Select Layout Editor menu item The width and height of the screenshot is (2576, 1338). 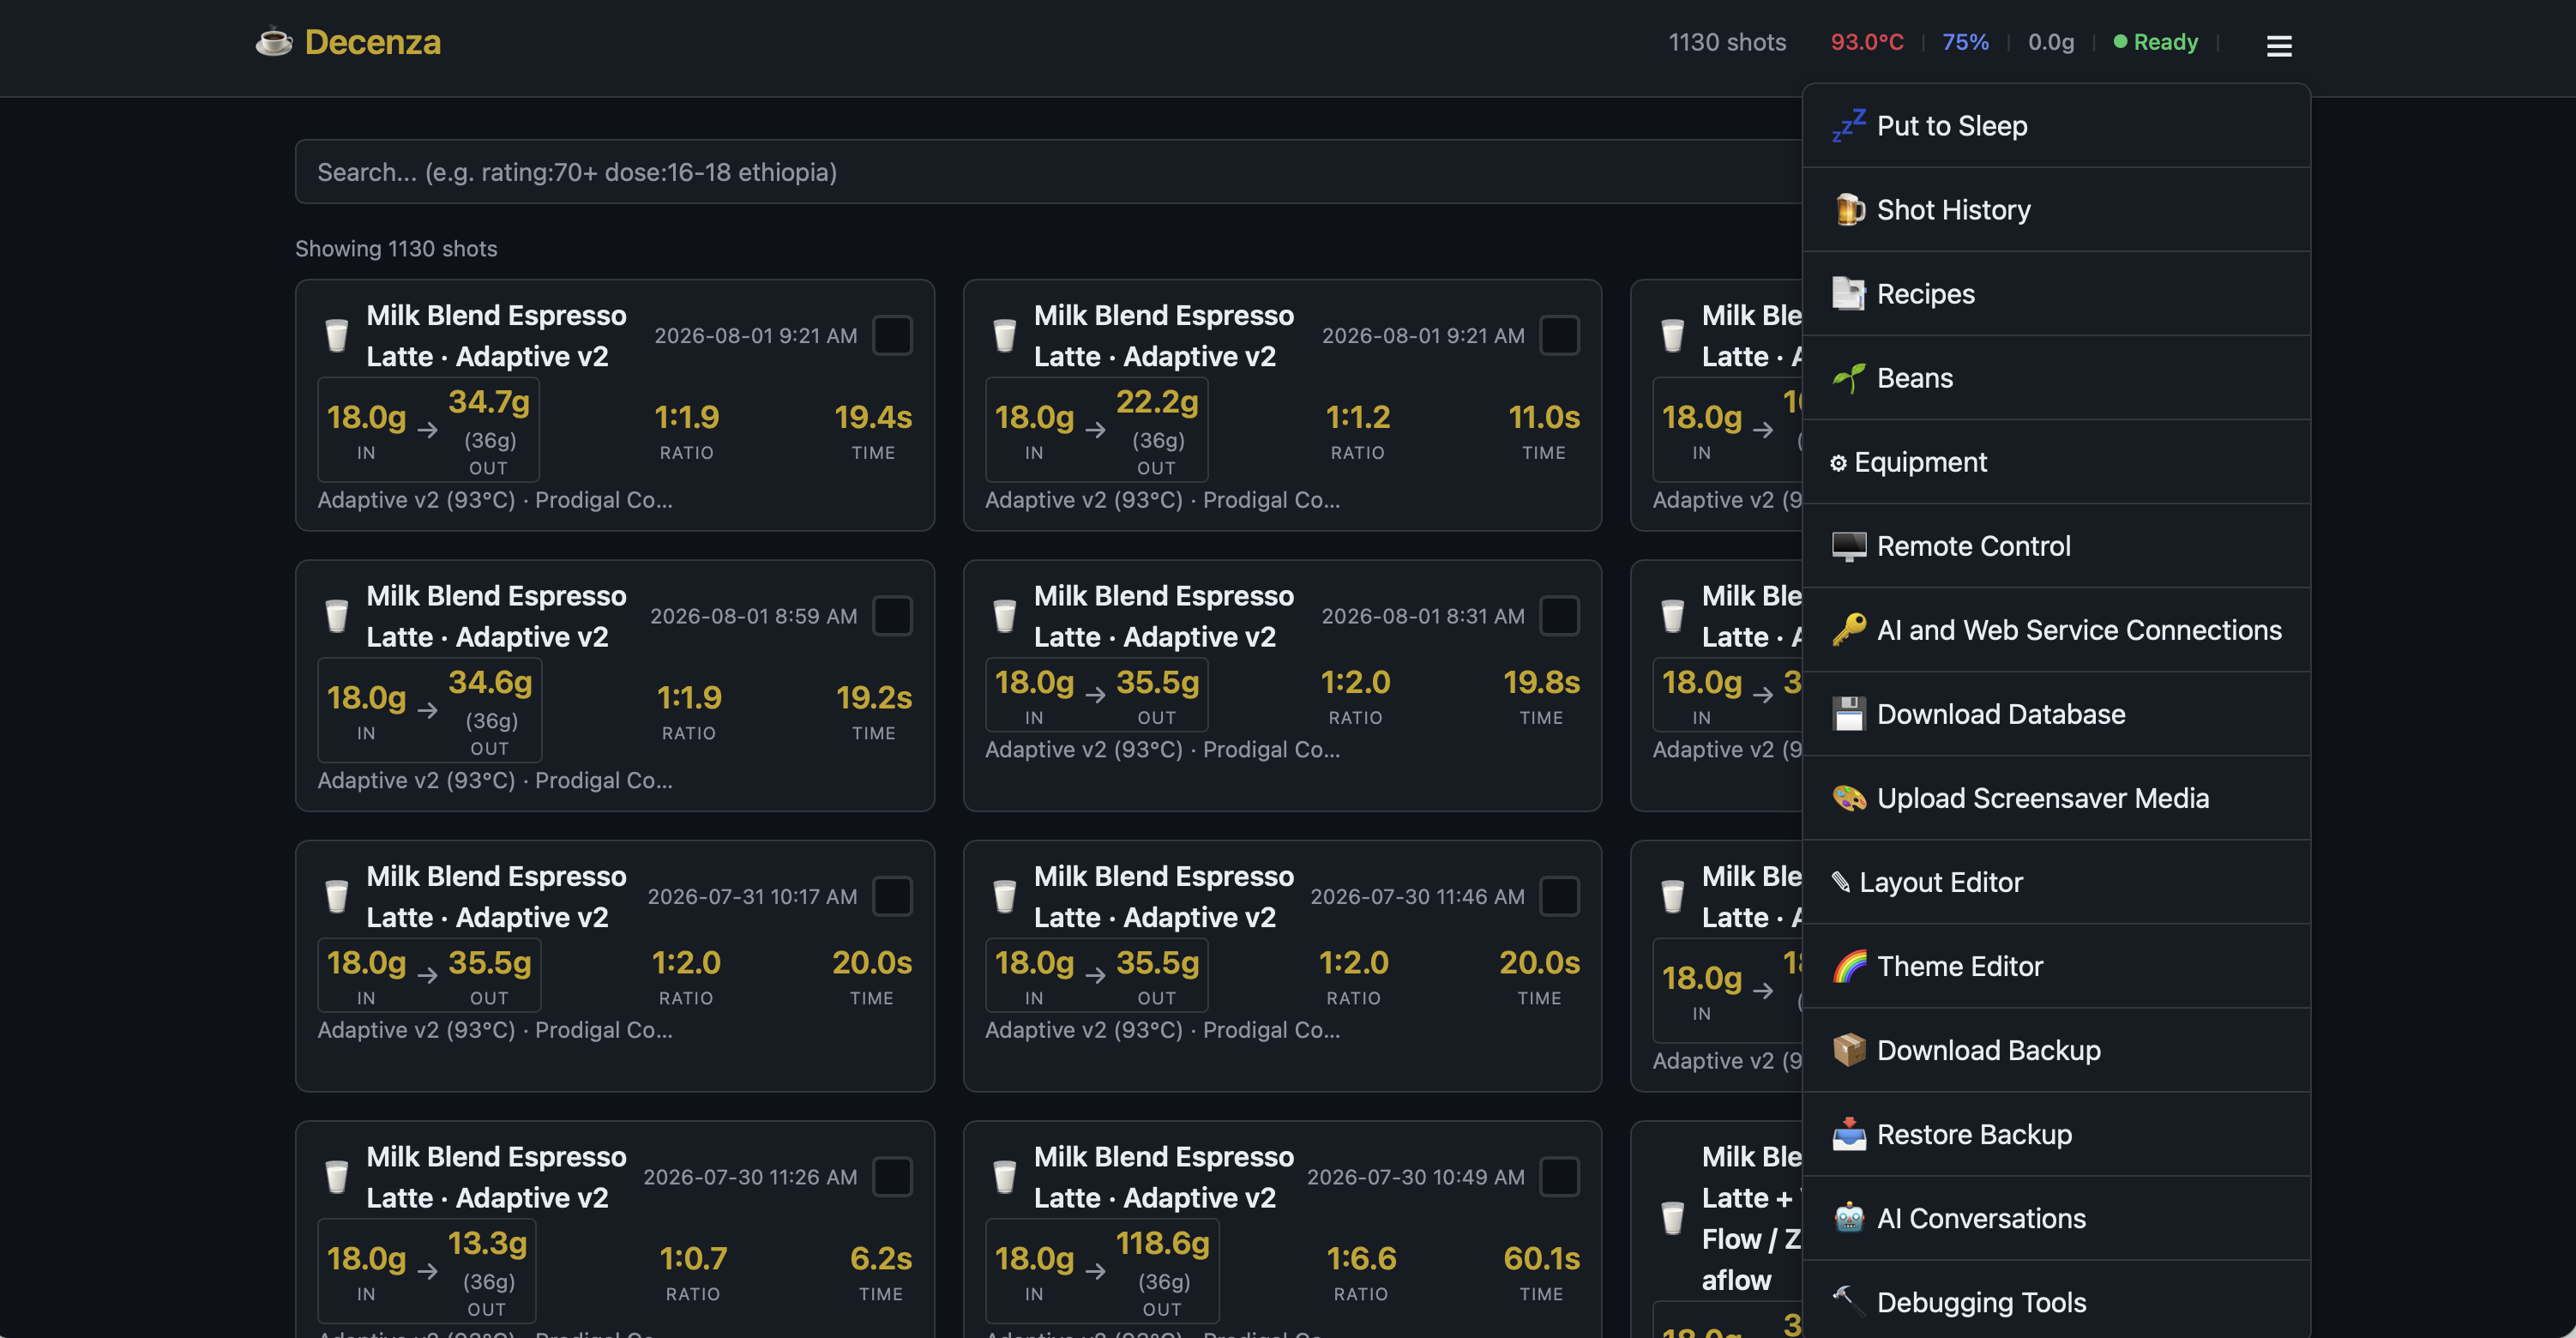(x=2056, y=882)
